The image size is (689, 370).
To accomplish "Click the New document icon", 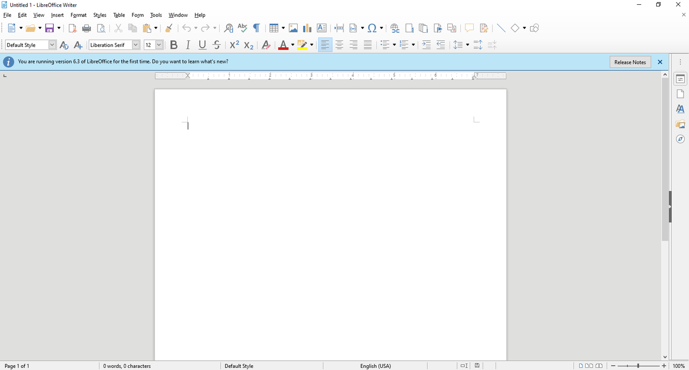I will (12, 28).
